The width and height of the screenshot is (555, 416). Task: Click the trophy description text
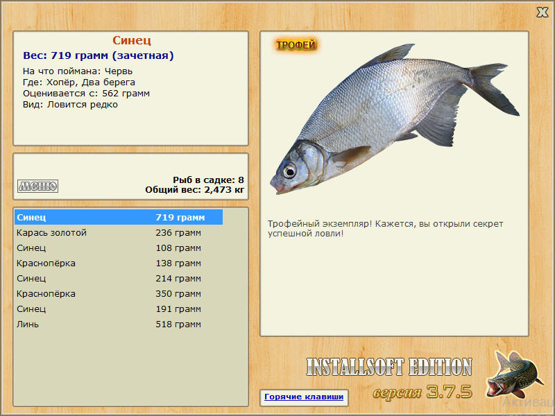click(x=385, y=229)
